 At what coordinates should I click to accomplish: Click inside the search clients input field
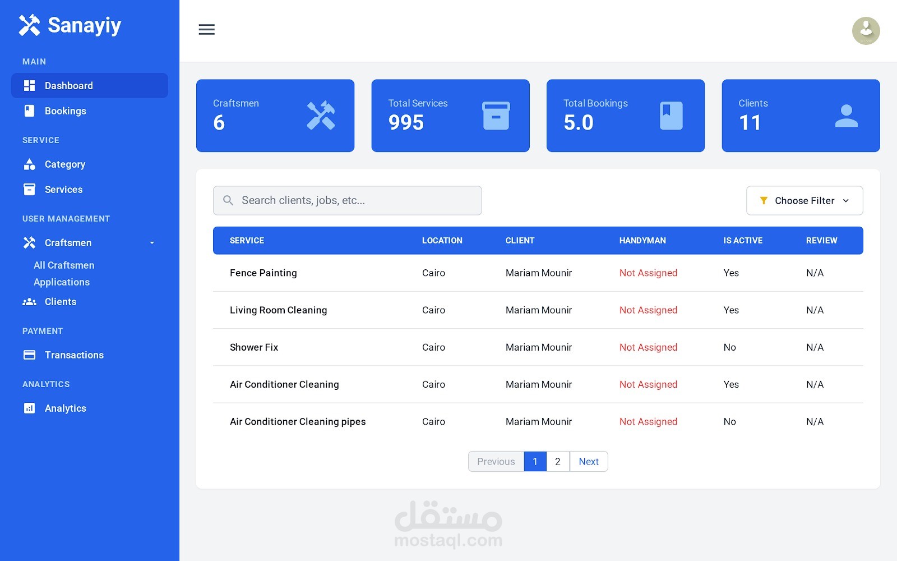click(347, 200)
